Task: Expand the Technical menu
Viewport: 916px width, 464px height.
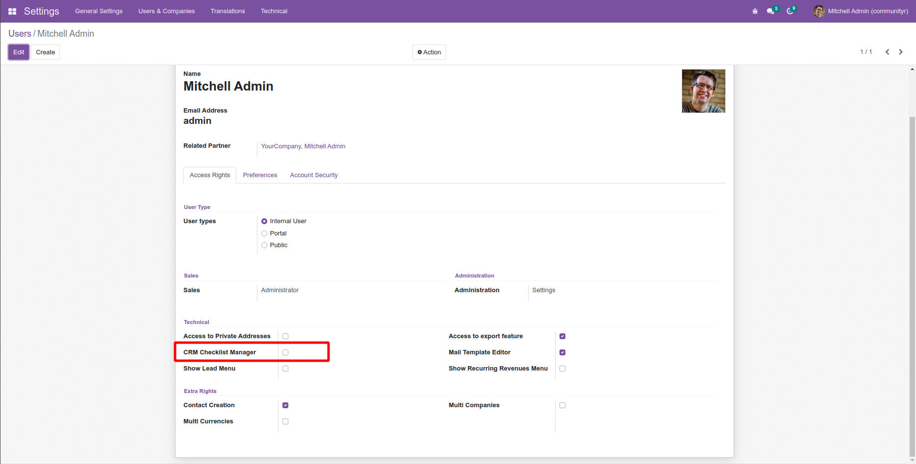Action: pyautogui.click(x=274, y=11)
